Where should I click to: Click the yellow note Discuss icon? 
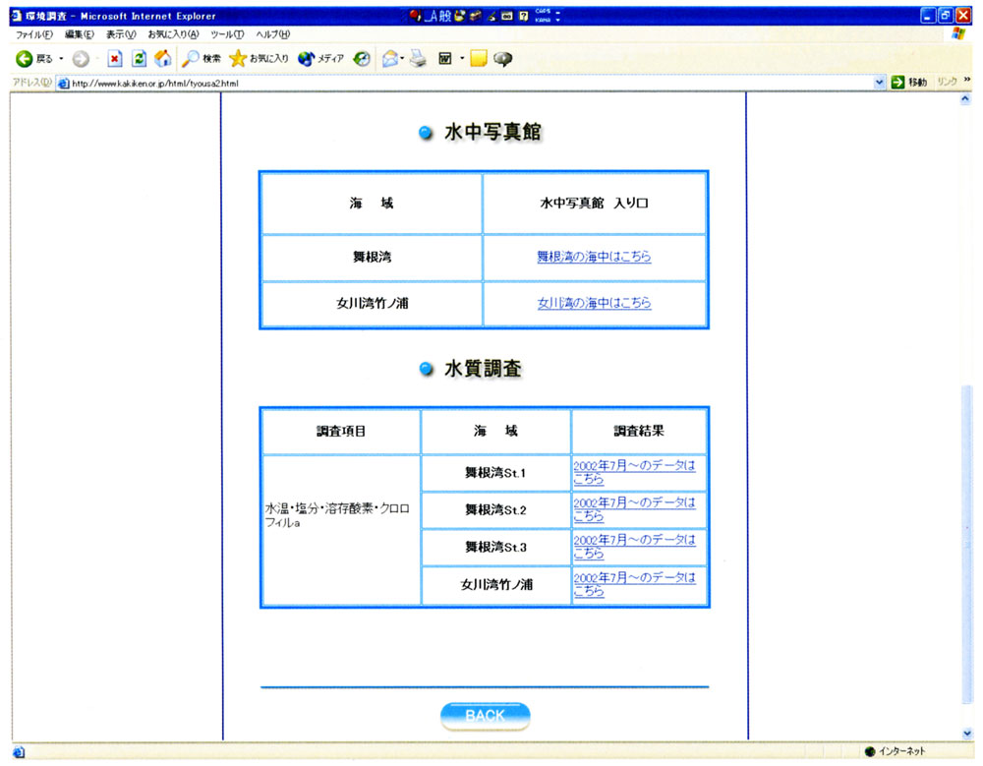(x=479, y=59)
